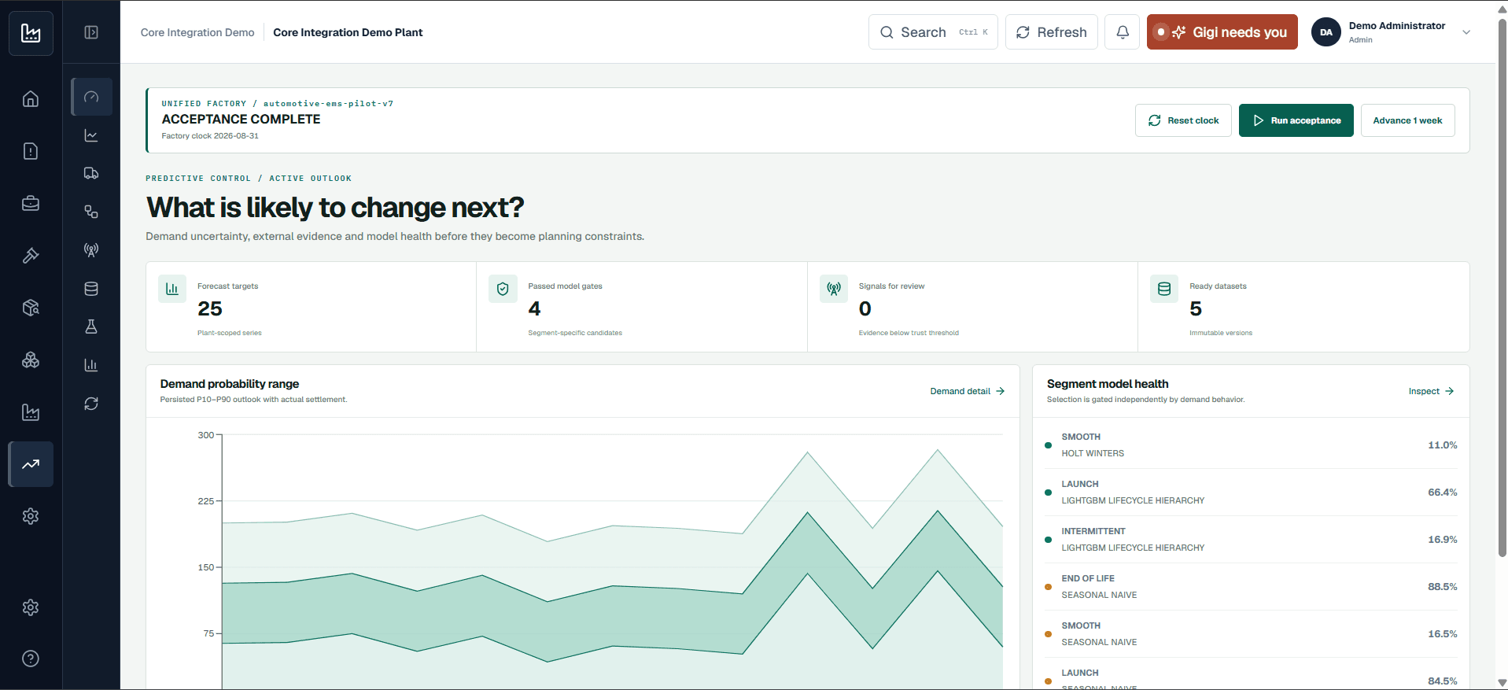The image size is (1508, 690).
Task: Click the Forecast targets chart icon
Action: coord(172,289)
